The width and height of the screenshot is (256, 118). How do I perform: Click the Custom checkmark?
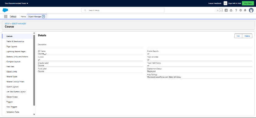pyautogui.click(x=39, y=60)
